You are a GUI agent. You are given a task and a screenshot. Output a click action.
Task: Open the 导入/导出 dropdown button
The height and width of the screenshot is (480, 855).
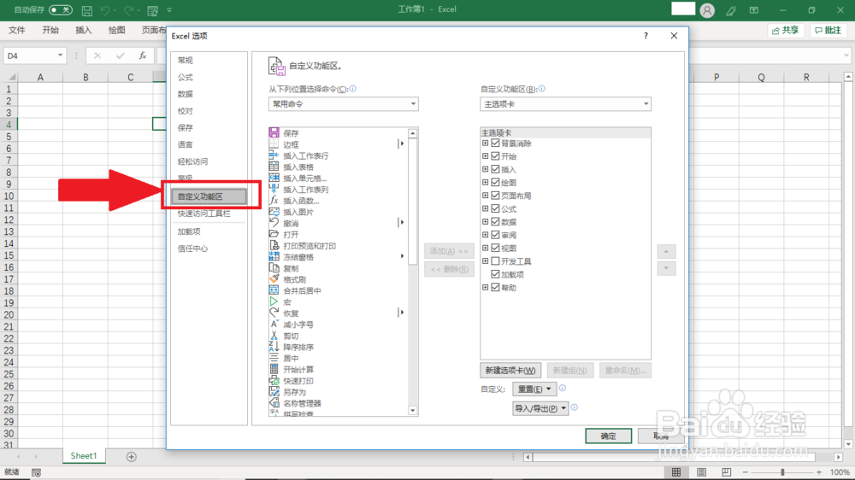[x=540, y=408]
